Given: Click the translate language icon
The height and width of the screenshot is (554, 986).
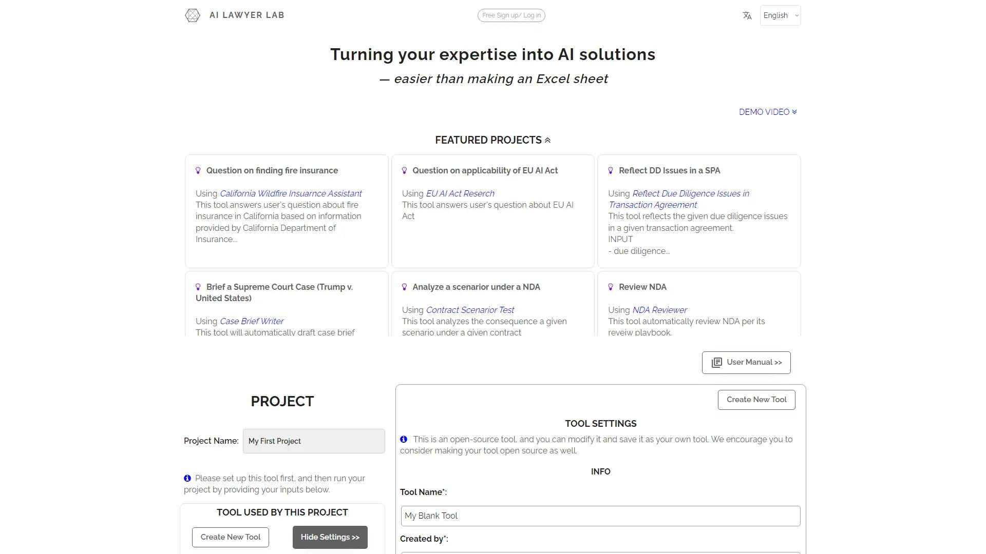Looking at the screenshot, I should (x=747, y=15).
